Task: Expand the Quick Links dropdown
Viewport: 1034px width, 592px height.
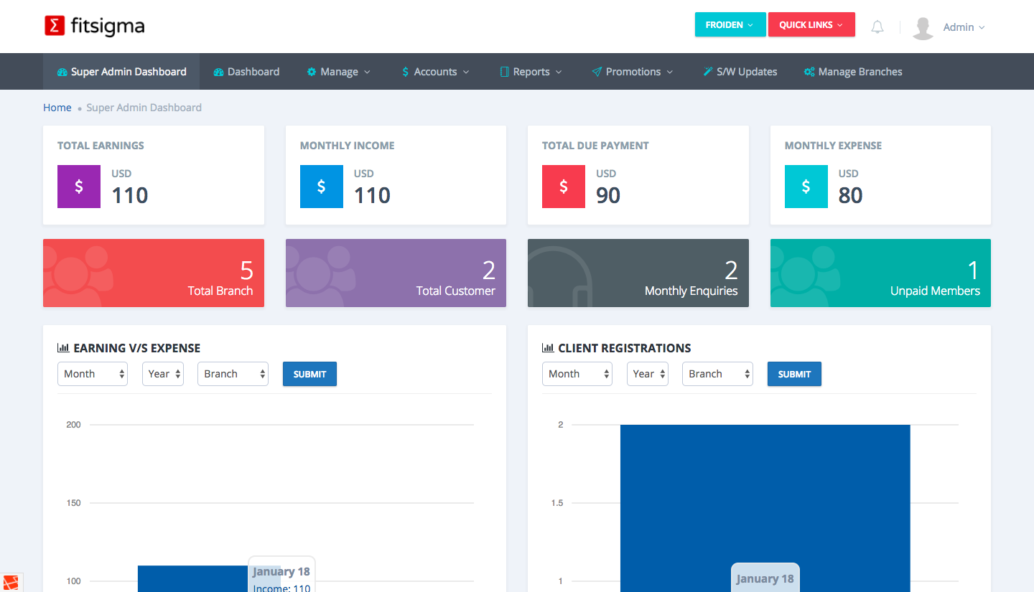Action: click(x=811, y=25)
